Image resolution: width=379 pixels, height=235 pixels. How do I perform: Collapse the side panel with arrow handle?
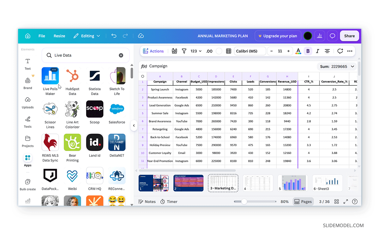[x=134, y=126]
